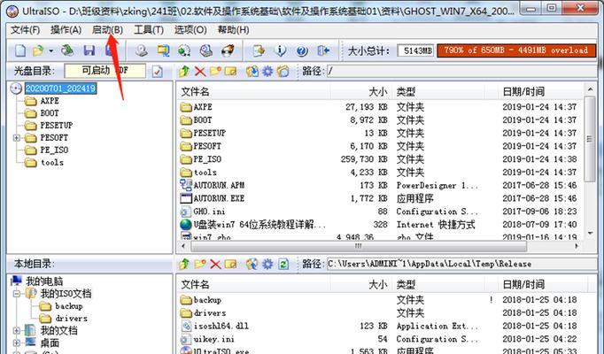The width and height of the screenshot is (604, 354).
Task: Click the image properties check icon beside 可启动
Action: pyautogui.click(x=157, y=71)
